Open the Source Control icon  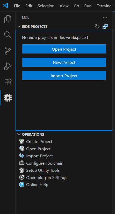[x=8, y=50]
